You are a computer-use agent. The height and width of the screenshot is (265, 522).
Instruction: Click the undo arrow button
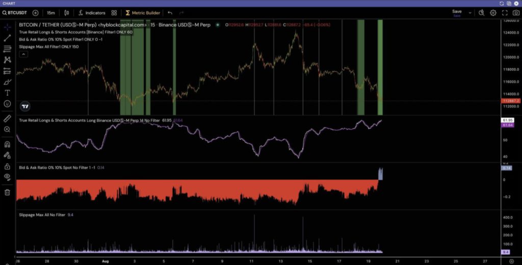(x=170, y=13)
